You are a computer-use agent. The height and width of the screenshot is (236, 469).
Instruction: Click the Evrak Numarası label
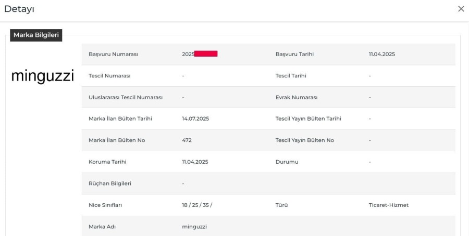(296, 97)
